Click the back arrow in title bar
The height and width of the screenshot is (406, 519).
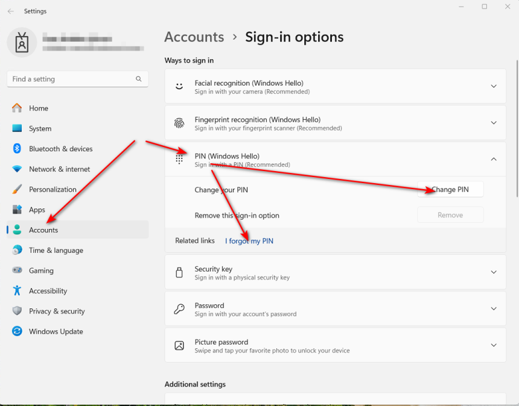click(10, 11)
